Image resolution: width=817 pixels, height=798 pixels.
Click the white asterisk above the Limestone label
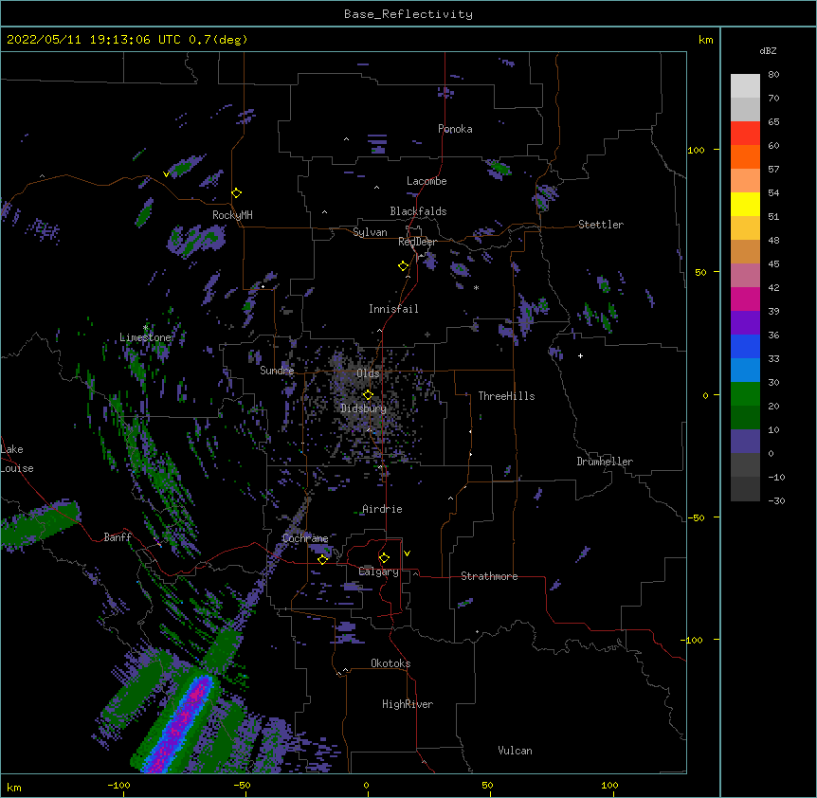click(x=146, y=328)
